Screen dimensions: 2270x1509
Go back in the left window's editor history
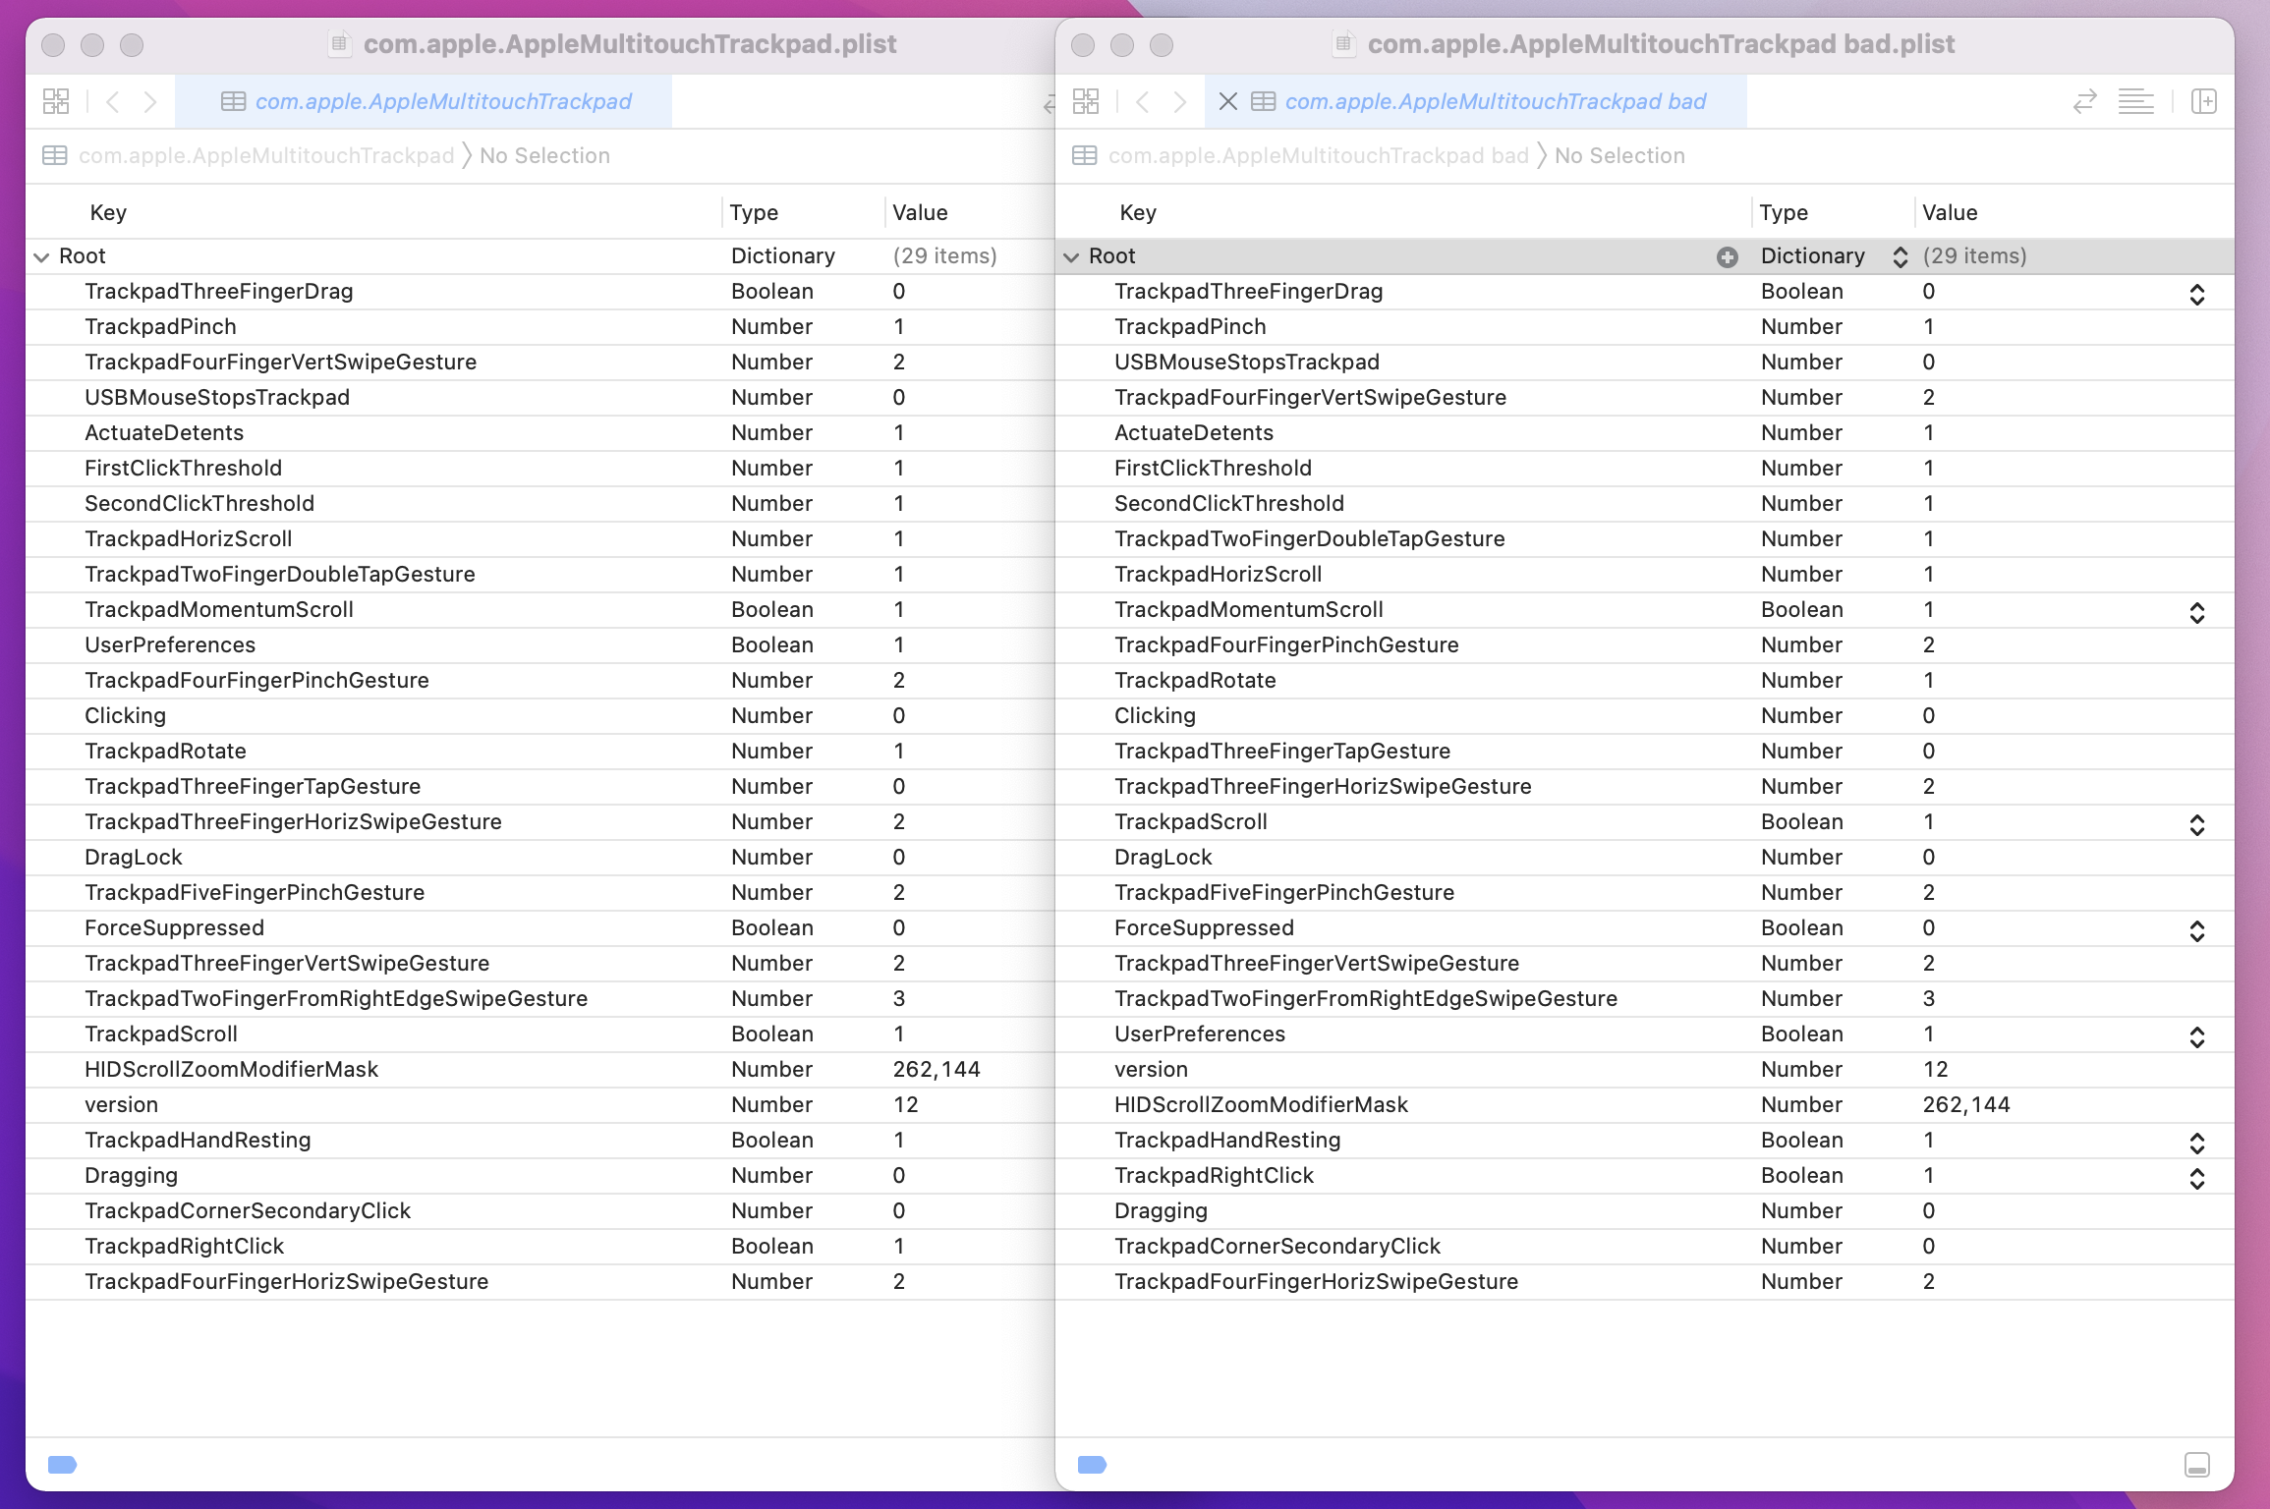tap(113, 101)
